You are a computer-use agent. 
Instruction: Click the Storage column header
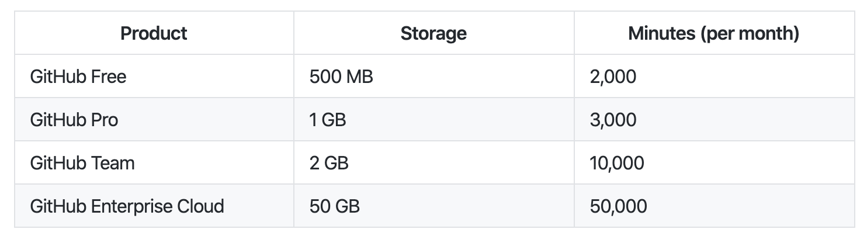point(434,33)
